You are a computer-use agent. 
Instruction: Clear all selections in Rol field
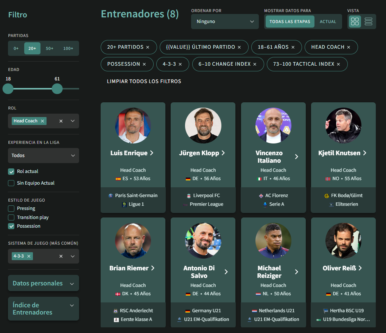click(61, 121)
